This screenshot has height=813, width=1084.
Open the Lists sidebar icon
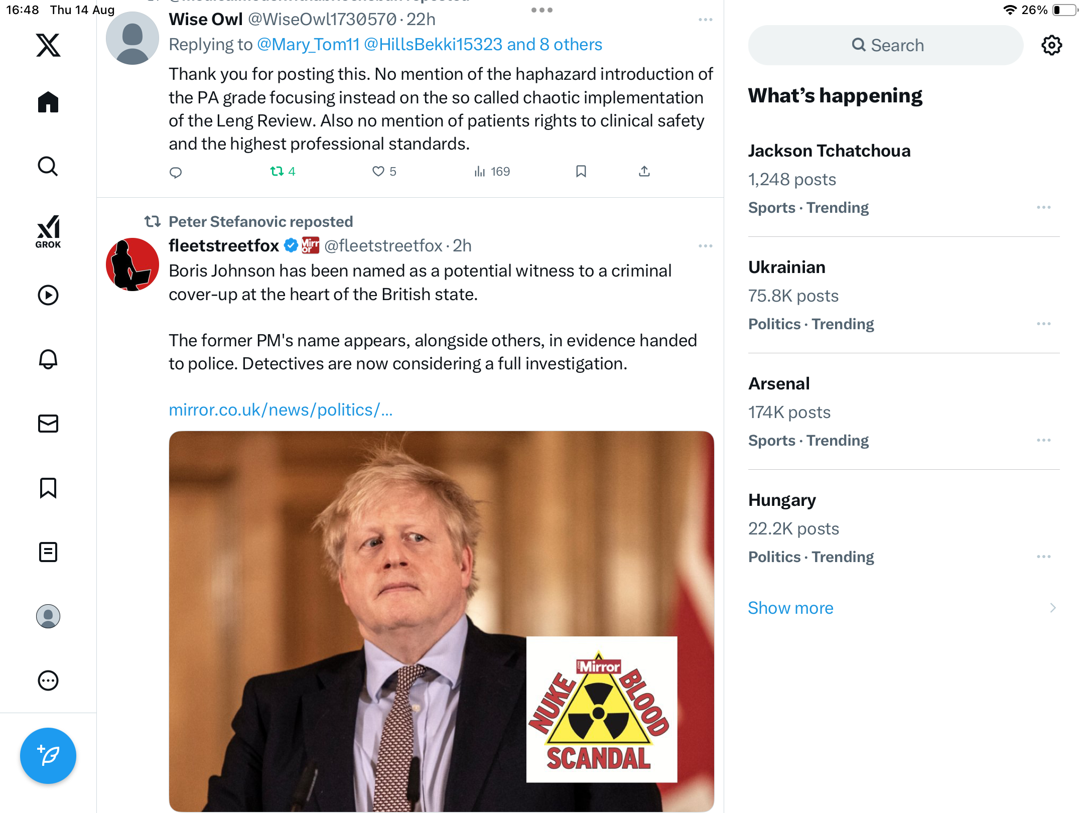(48, 552)
